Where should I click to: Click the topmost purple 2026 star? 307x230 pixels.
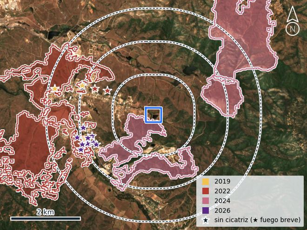point(83,128)
